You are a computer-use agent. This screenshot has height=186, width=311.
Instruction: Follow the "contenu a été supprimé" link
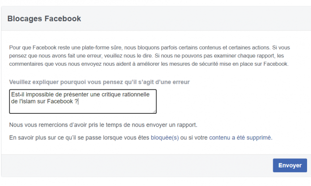point(240,138)
